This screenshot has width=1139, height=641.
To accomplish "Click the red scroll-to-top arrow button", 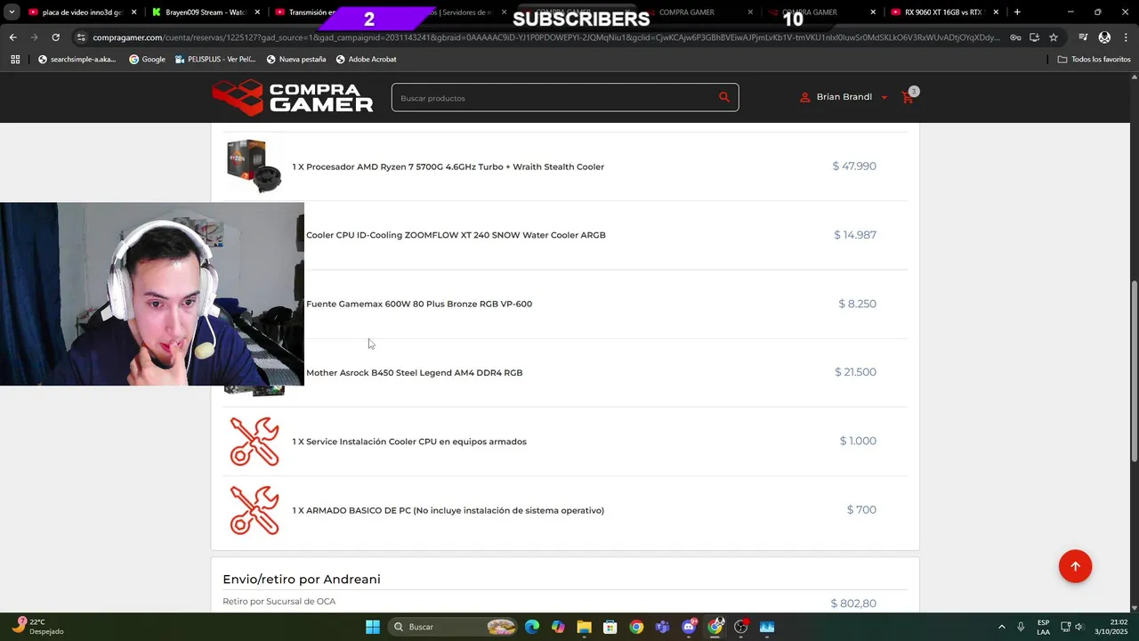I will point(1075,566).
